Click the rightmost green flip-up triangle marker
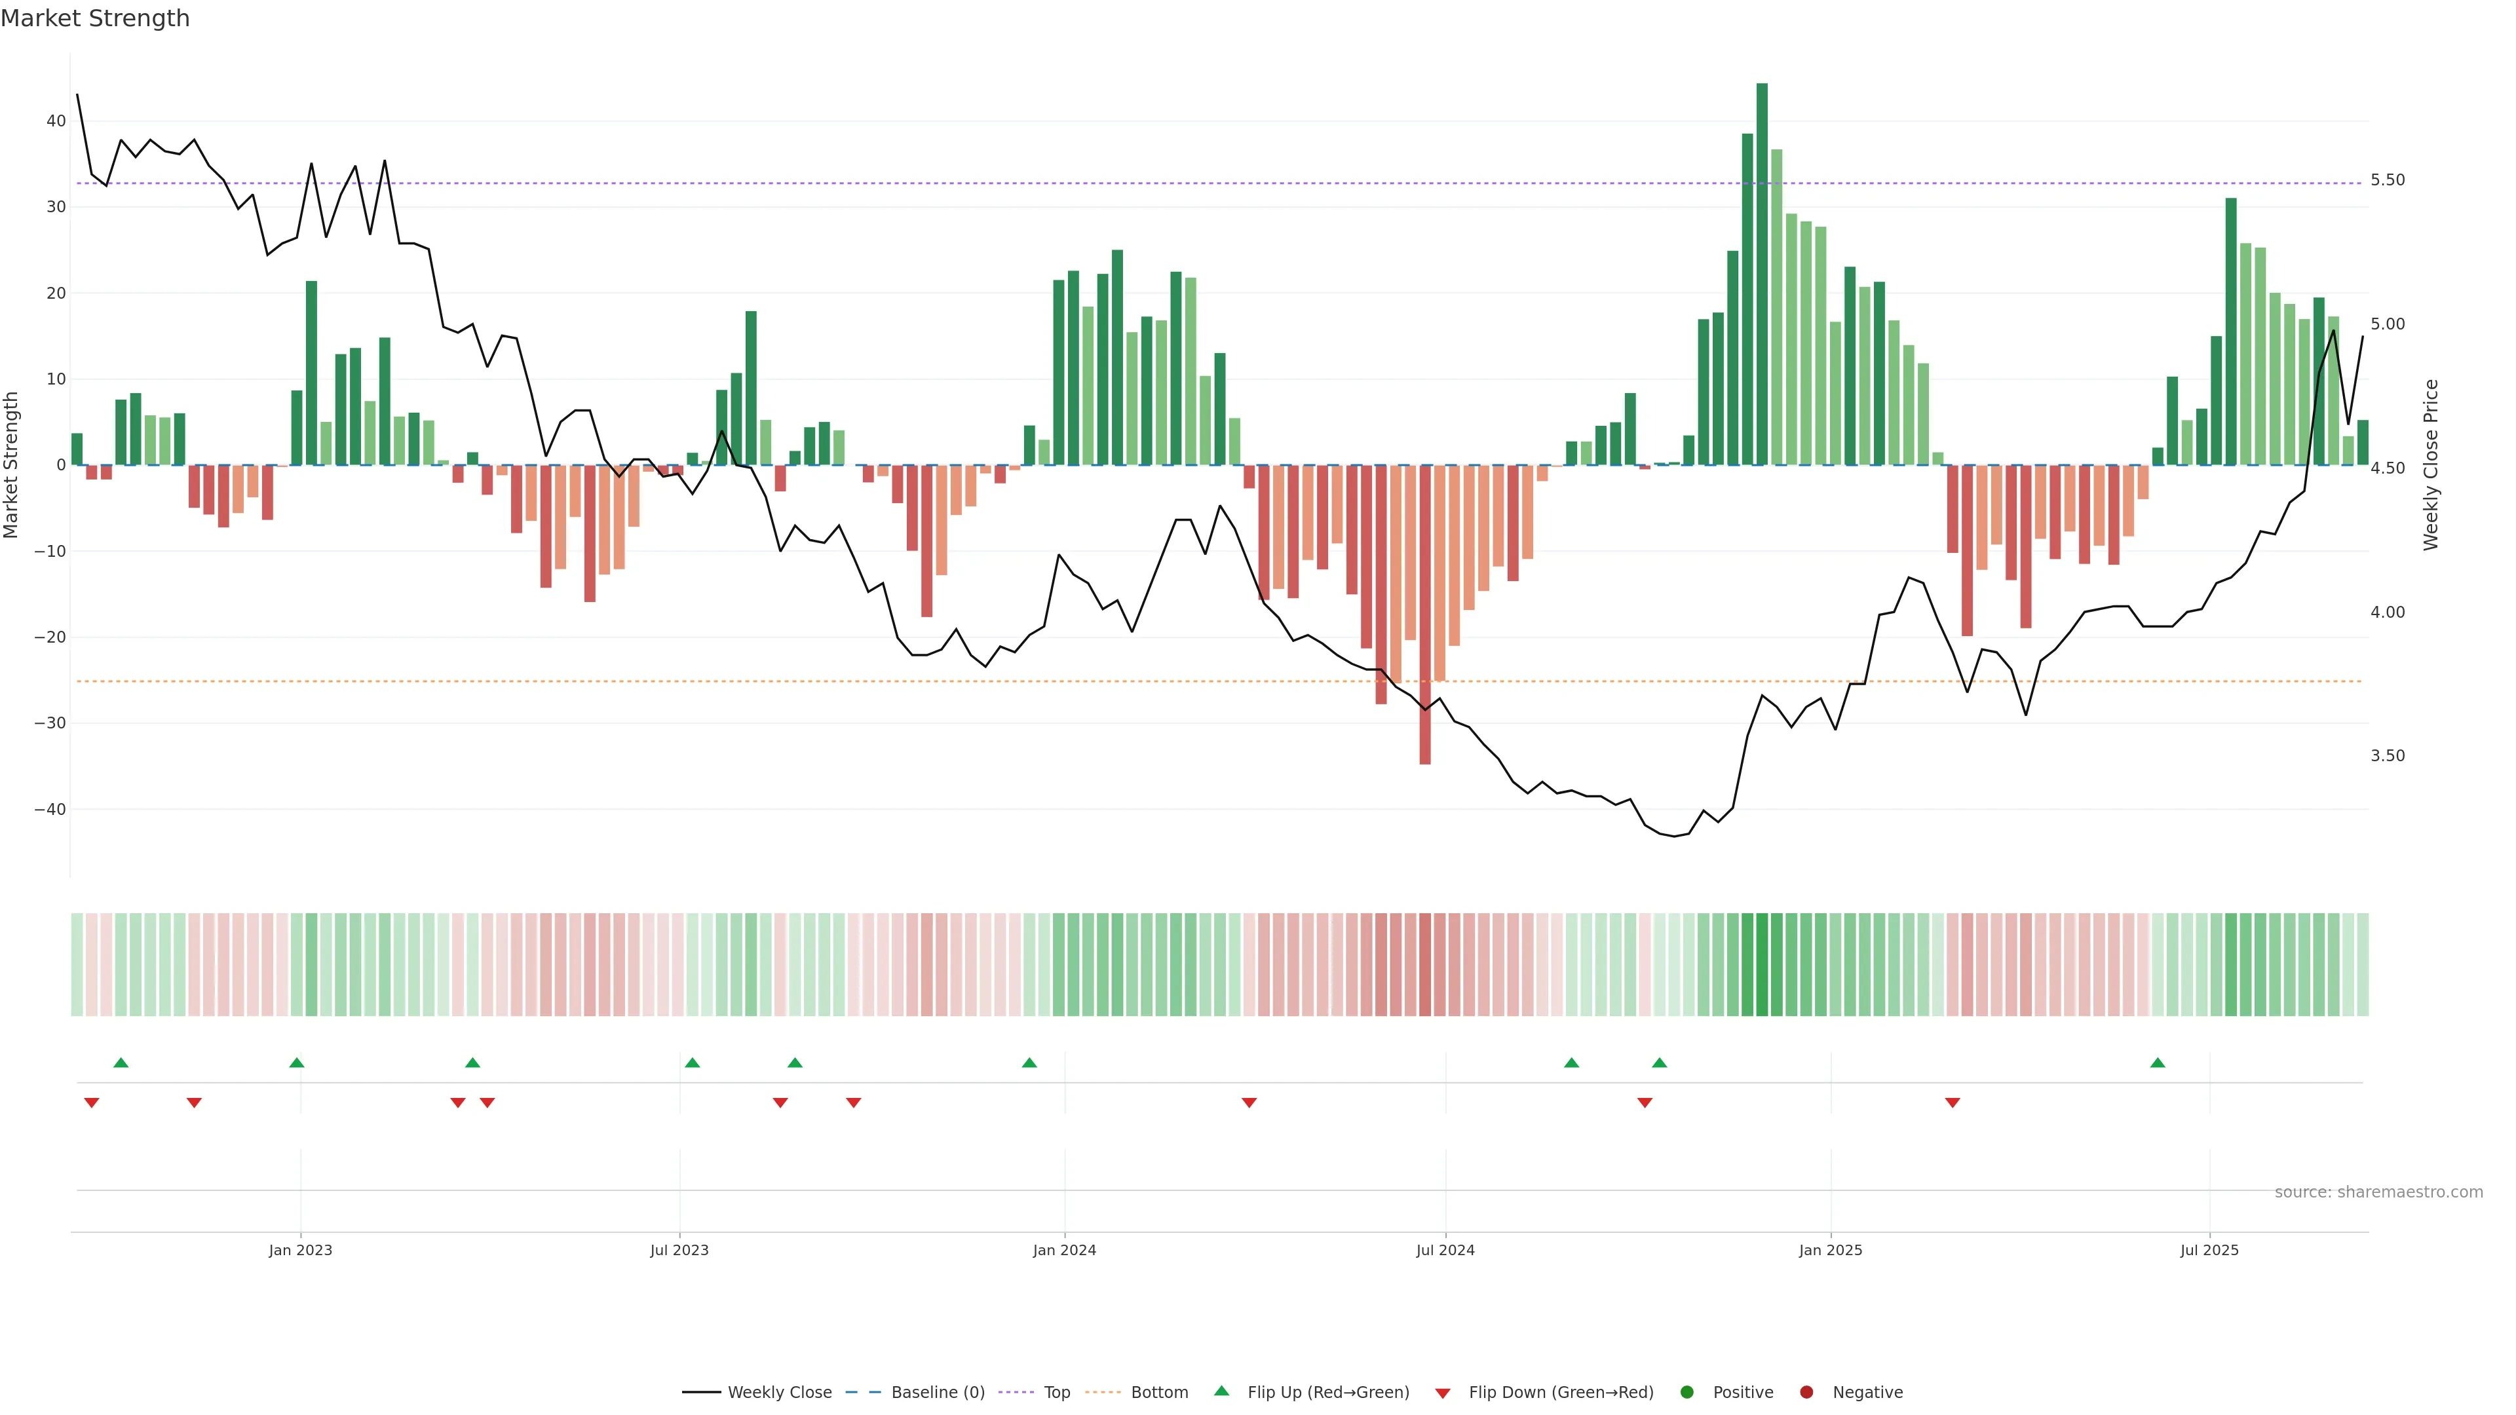Screen dimensions: 2516x1415 click(2158, 1063)
